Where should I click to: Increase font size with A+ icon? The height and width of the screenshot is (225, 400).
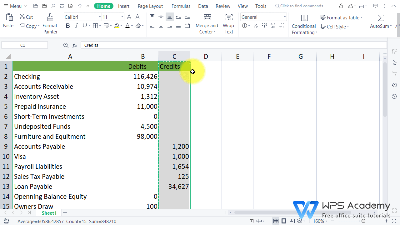coord(129,17)
